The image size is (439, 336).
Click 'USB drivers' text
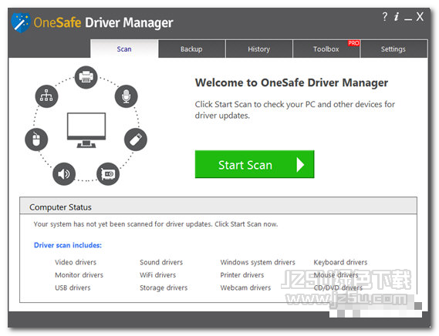click(x=73, y=287)
